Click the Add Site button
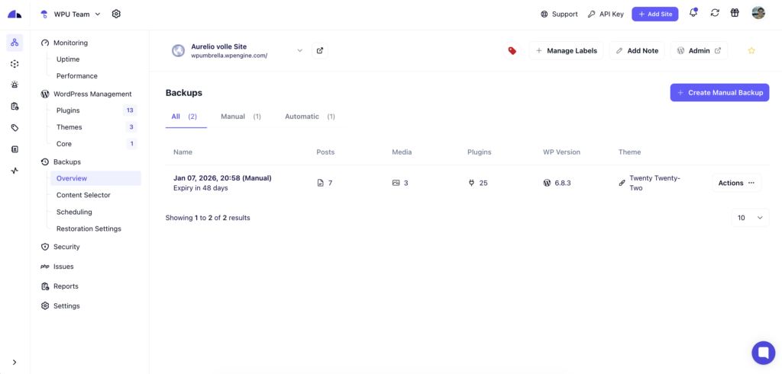Screen dimensions: 782x374 tap(654, 14)
